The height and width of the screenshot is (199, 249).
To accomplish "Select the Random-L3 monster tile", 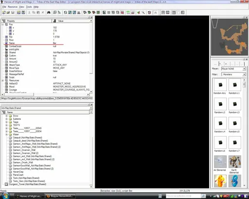I will click(x=235, y=104).
